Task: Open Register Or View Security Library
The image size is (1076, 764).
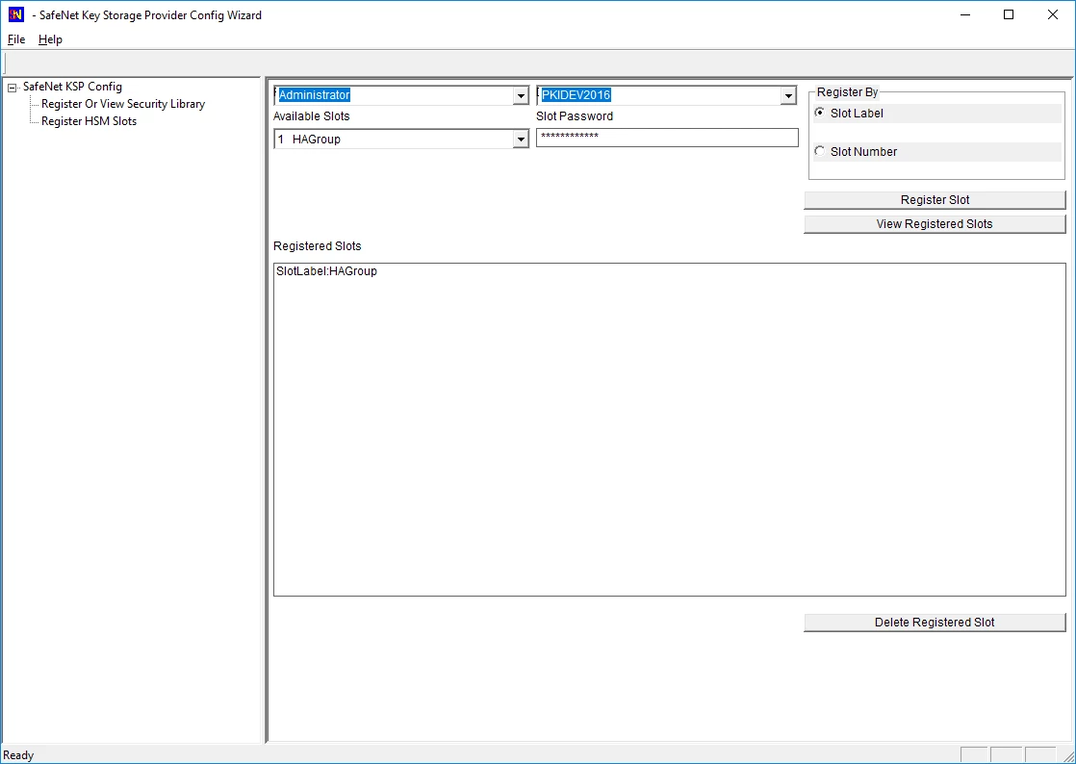Action: [x=123, y=104]
